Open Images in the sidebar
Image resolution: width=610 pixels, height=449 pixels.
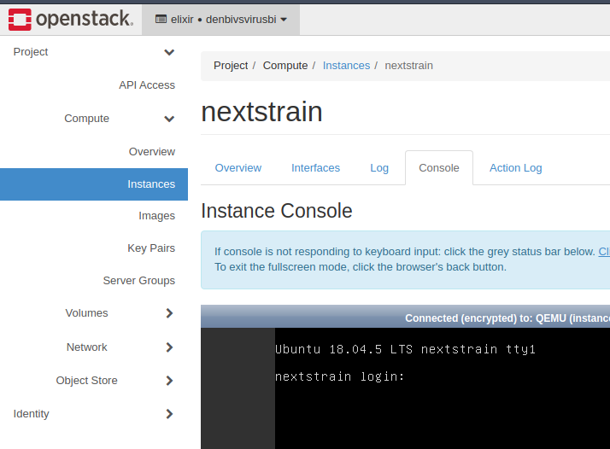coord(156,216)
